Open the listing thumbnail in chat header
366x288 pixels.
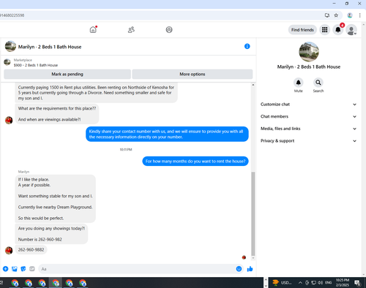click(x=10, y=46)
